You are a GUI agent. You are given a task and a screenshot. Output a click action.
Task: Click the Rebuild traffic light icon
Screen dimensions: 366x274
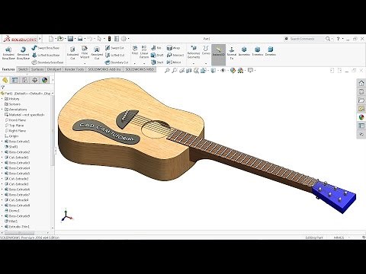click(109, 39)
